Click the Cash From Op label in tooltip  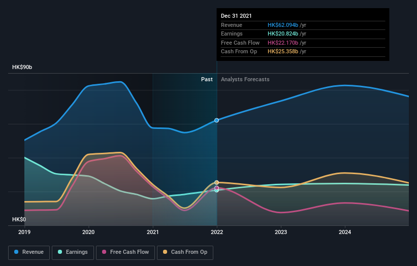pyautogui.click(x=239, y=52)
